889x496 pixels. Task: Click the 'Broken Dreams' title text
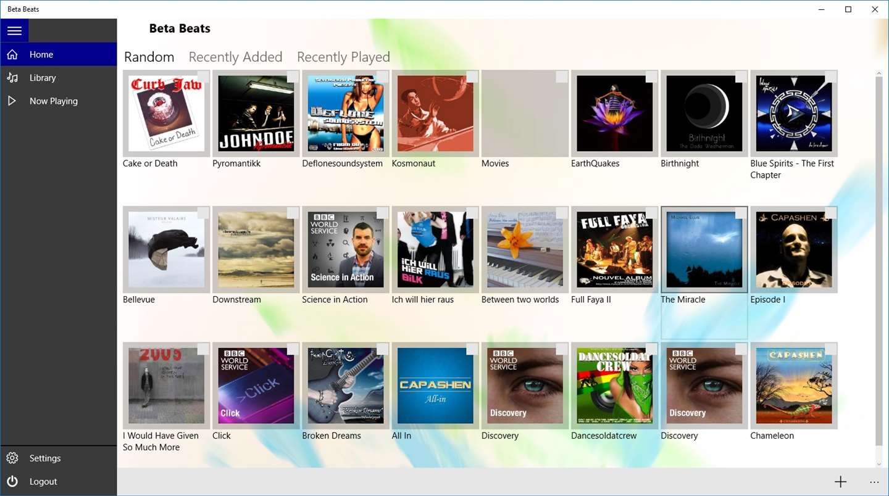[332, 436]
